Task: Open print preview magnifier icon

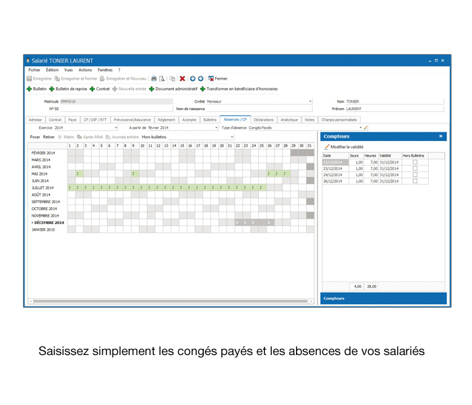Action: (x=162, y=79)
